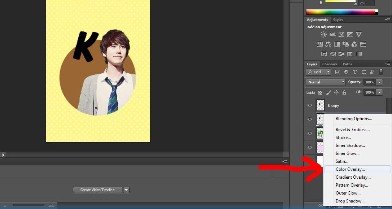Click the status bar play arrow button

coord(3,155)
